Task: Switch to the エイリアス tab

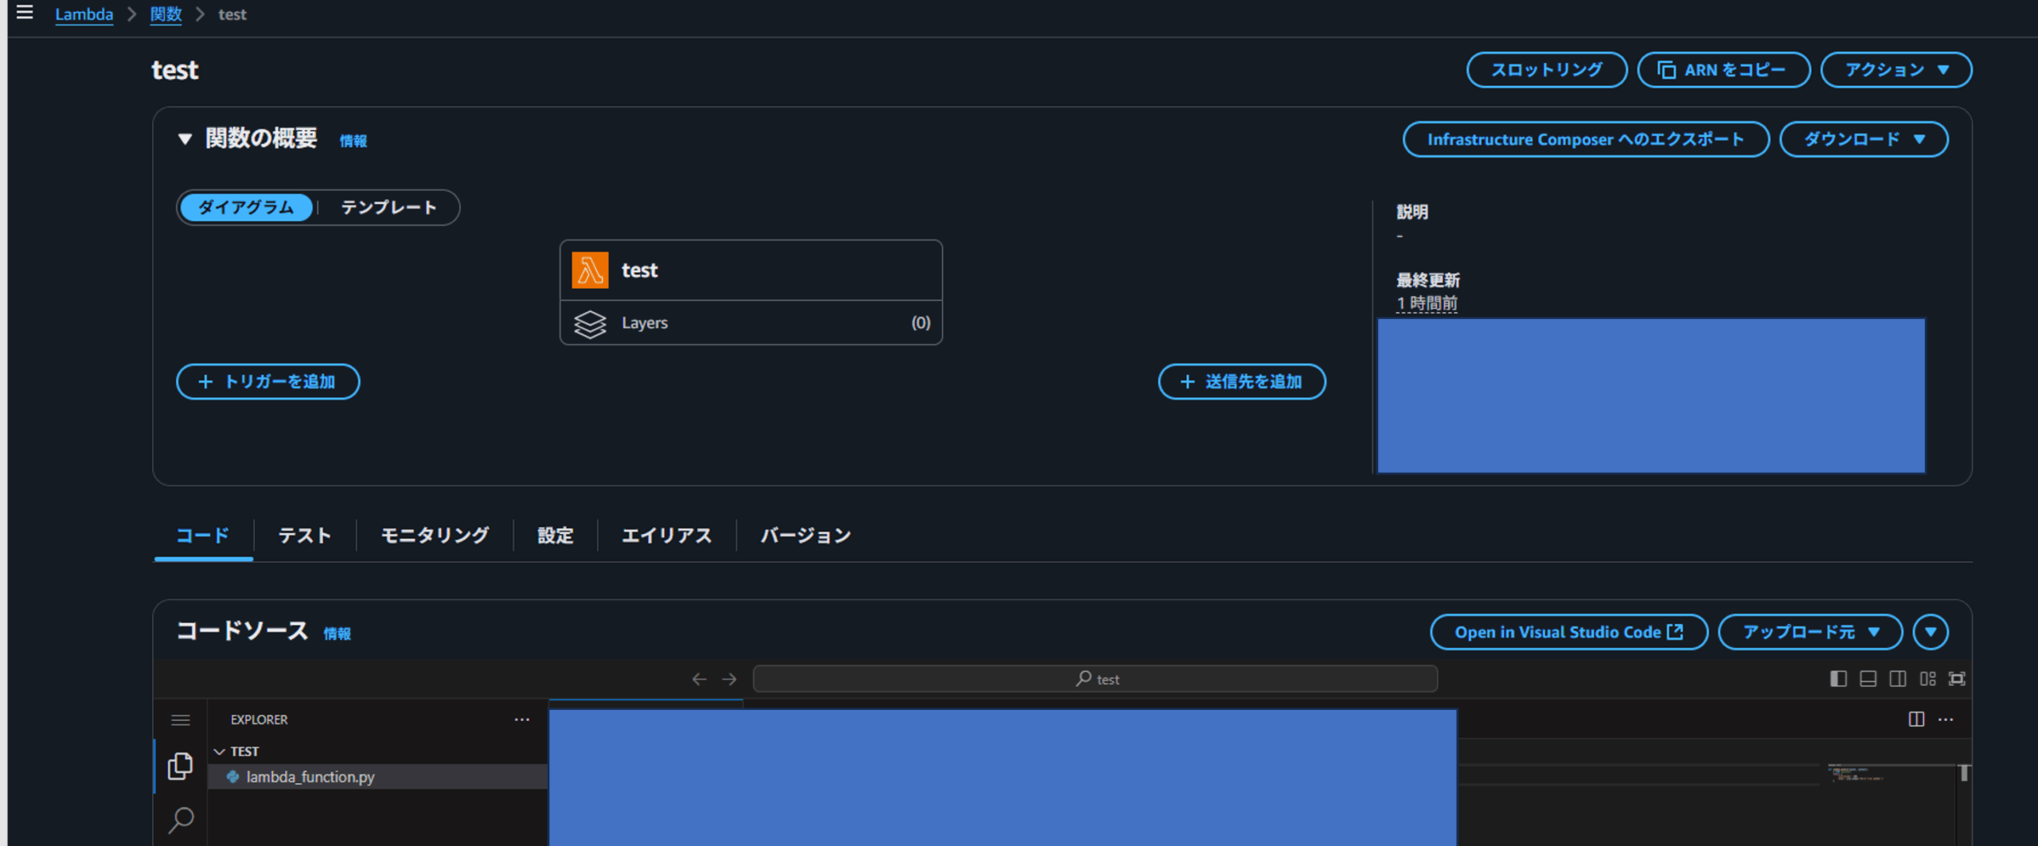Action: (x=666, y=536)
